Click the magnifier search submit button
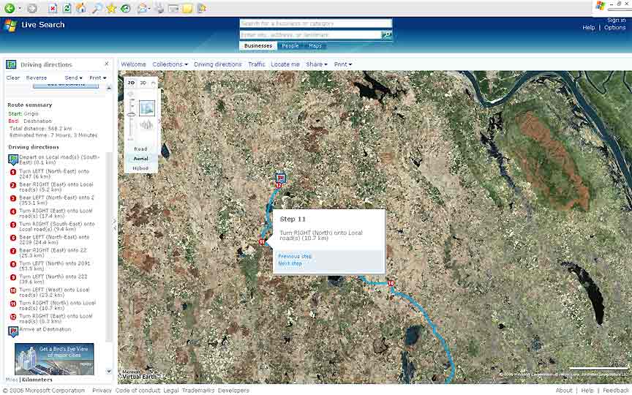The width and height of the screenshot is (632, 395). [x=386, y=35]
